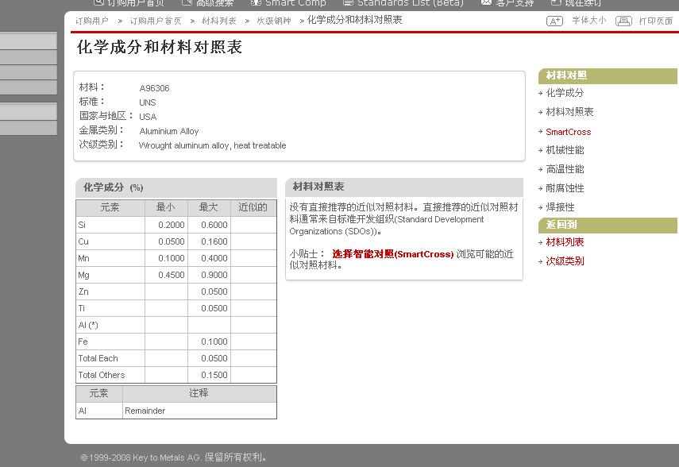The width and height of the screenshot is (679, 467).
Task: Click the 近似的 column header
Action: pyautogui.click(x=253, y=207)
